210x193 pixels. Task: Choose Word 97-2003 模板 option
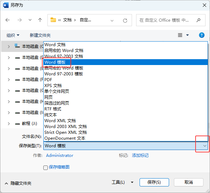coord(126,74)
